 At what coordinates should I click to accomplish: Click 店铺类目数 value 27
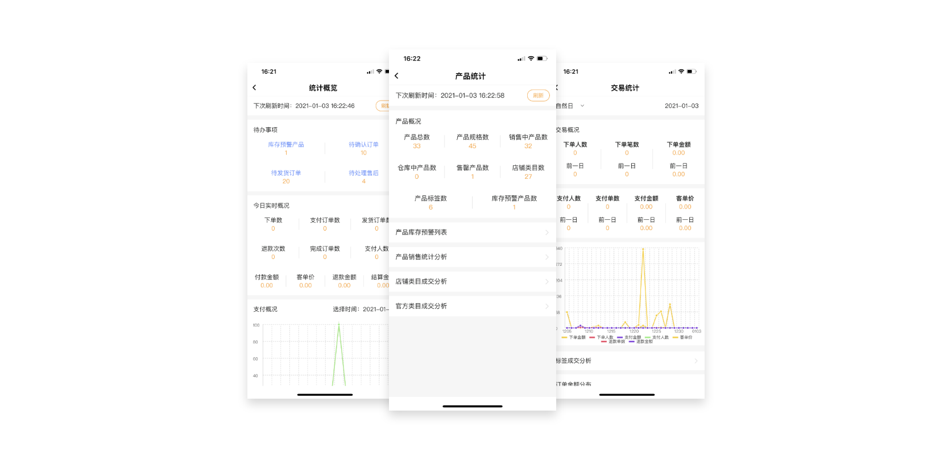[528, 177]
